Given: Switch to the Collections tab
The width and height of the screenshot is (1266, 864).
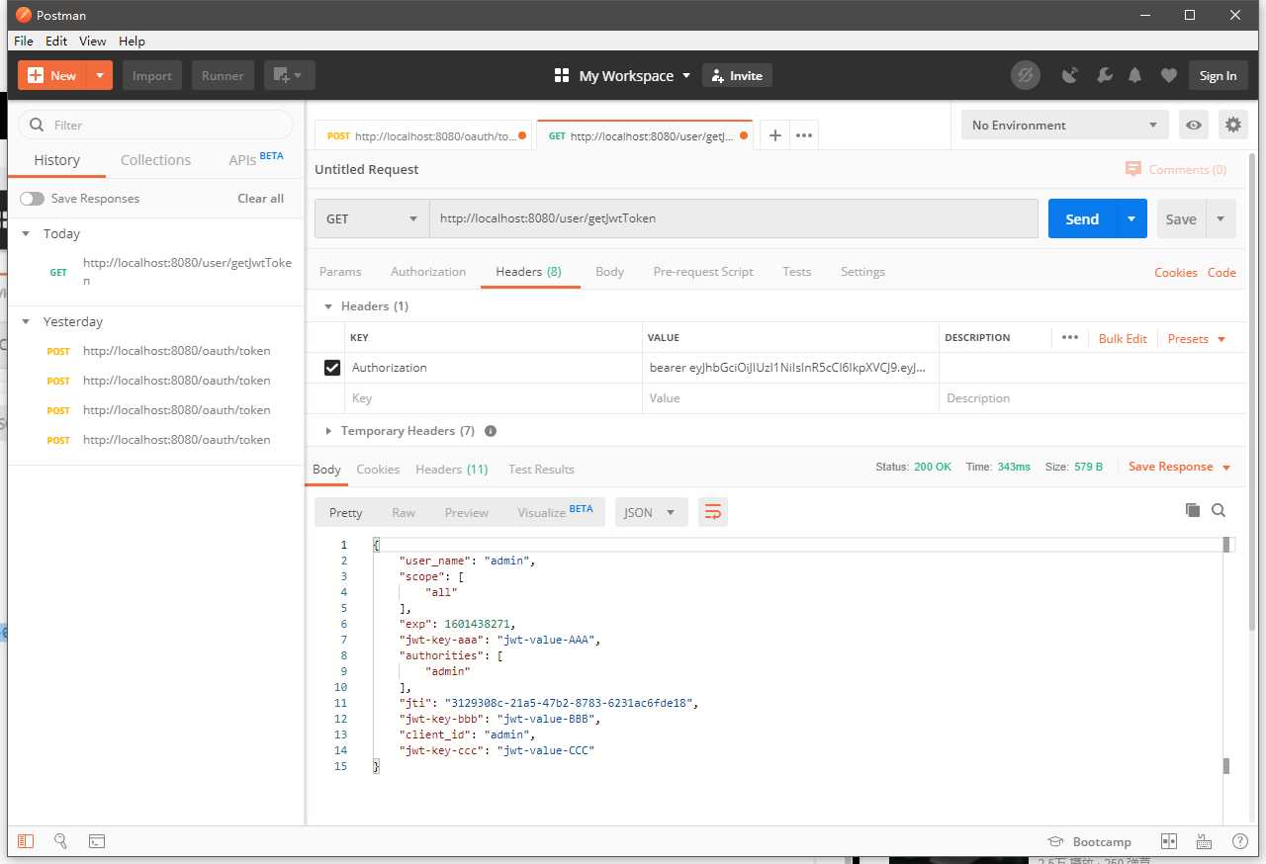Looking at the screenshot, I should (155, 160).
